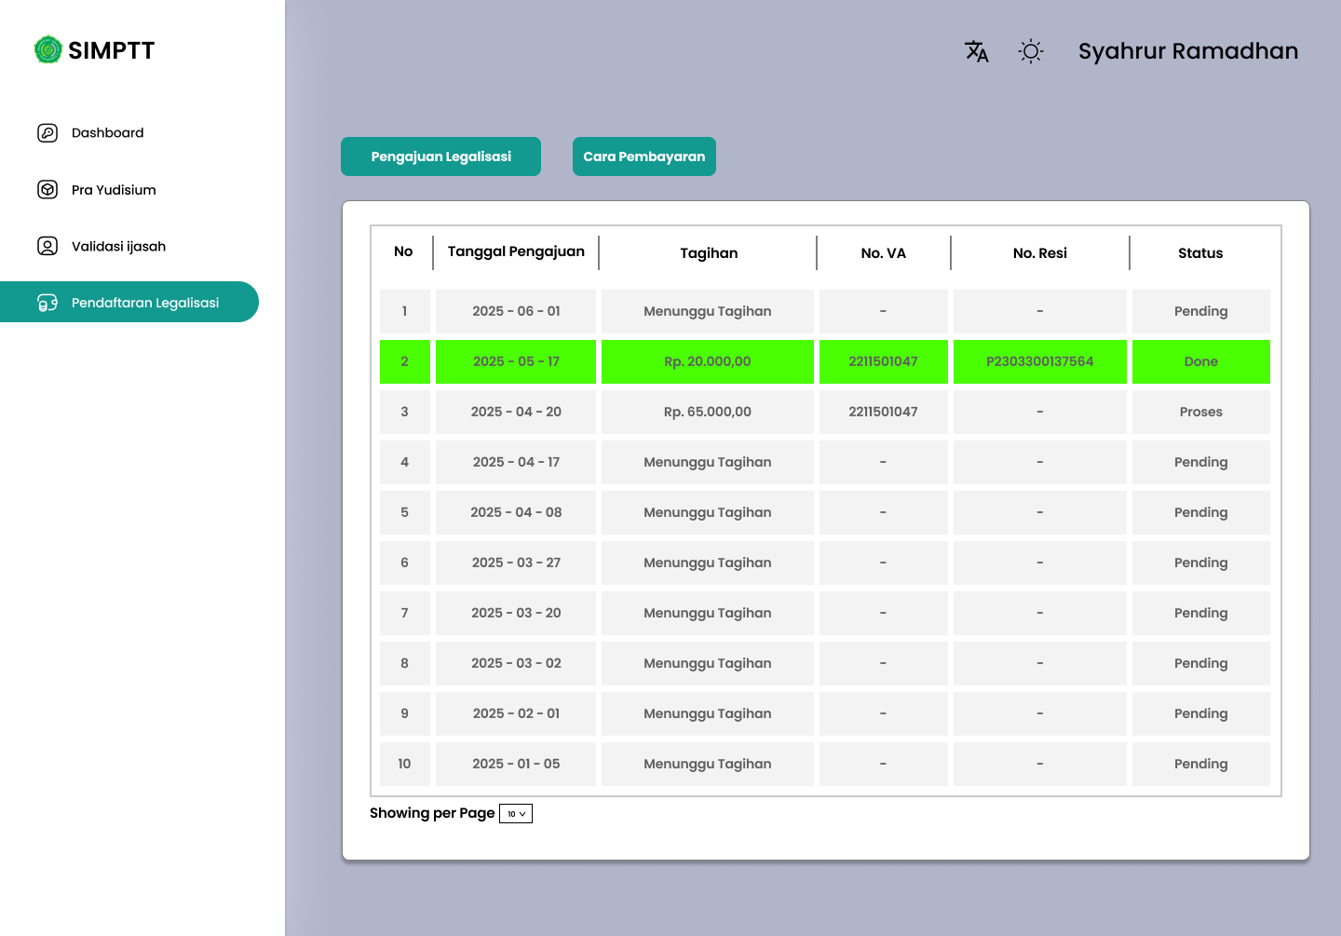
Task: Click the date cell 2025 - 04 - 20
Action: point(516,412)
